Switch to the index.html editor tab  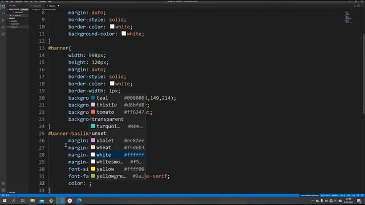36,6
